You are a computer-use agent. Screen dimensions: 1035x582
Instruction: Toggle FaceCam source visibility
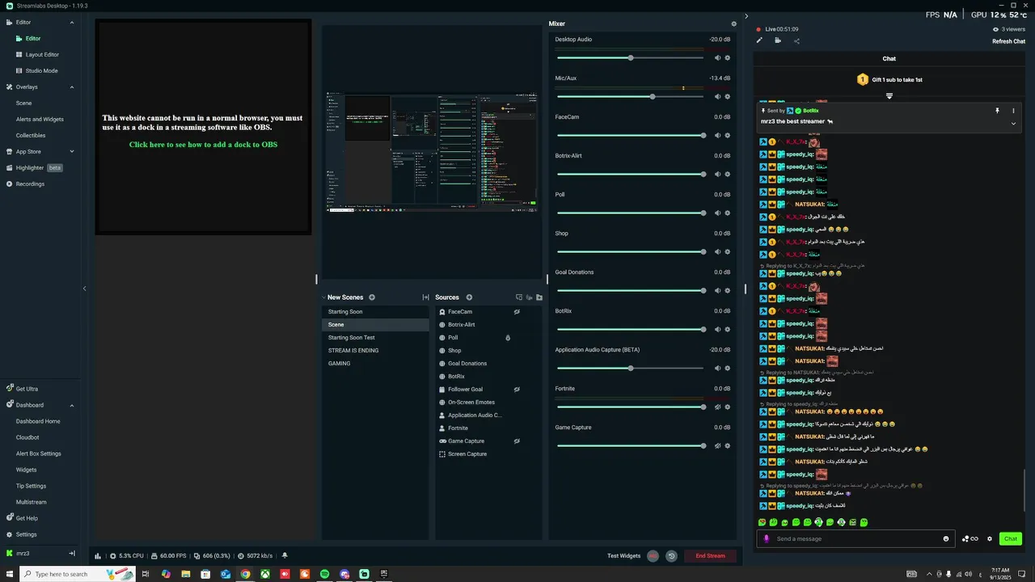(x=517, y=312)
